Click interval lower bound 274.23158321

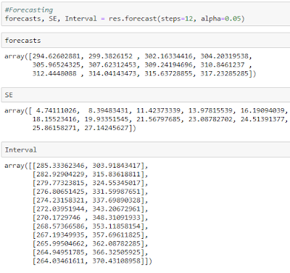(60, 200)
